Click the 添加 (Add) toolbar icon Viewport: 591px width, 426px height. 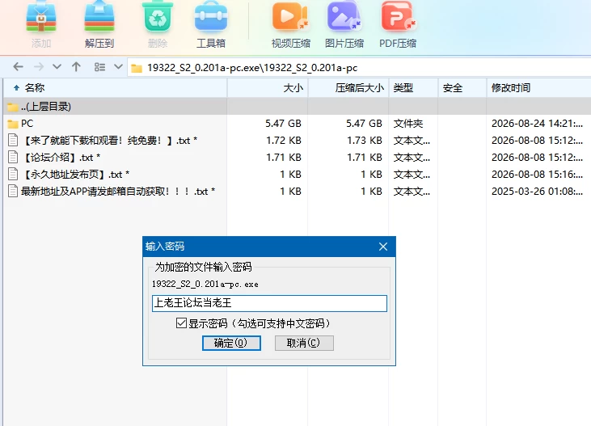41,19
